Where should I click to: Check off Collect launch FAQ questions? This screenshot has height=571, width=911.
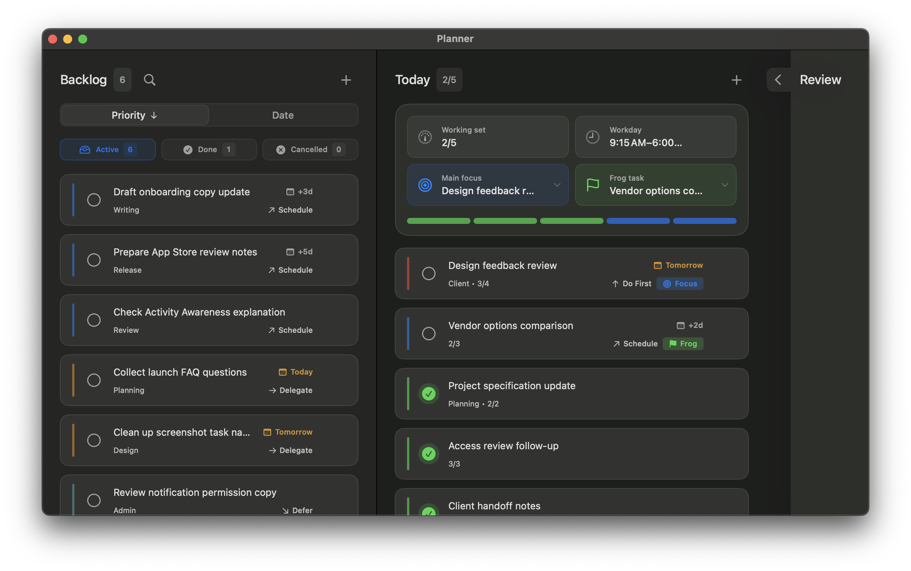pos(94,380)
